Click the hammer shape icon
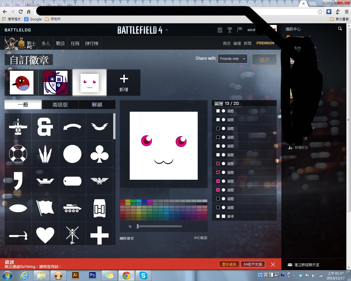 click(18, 235)
